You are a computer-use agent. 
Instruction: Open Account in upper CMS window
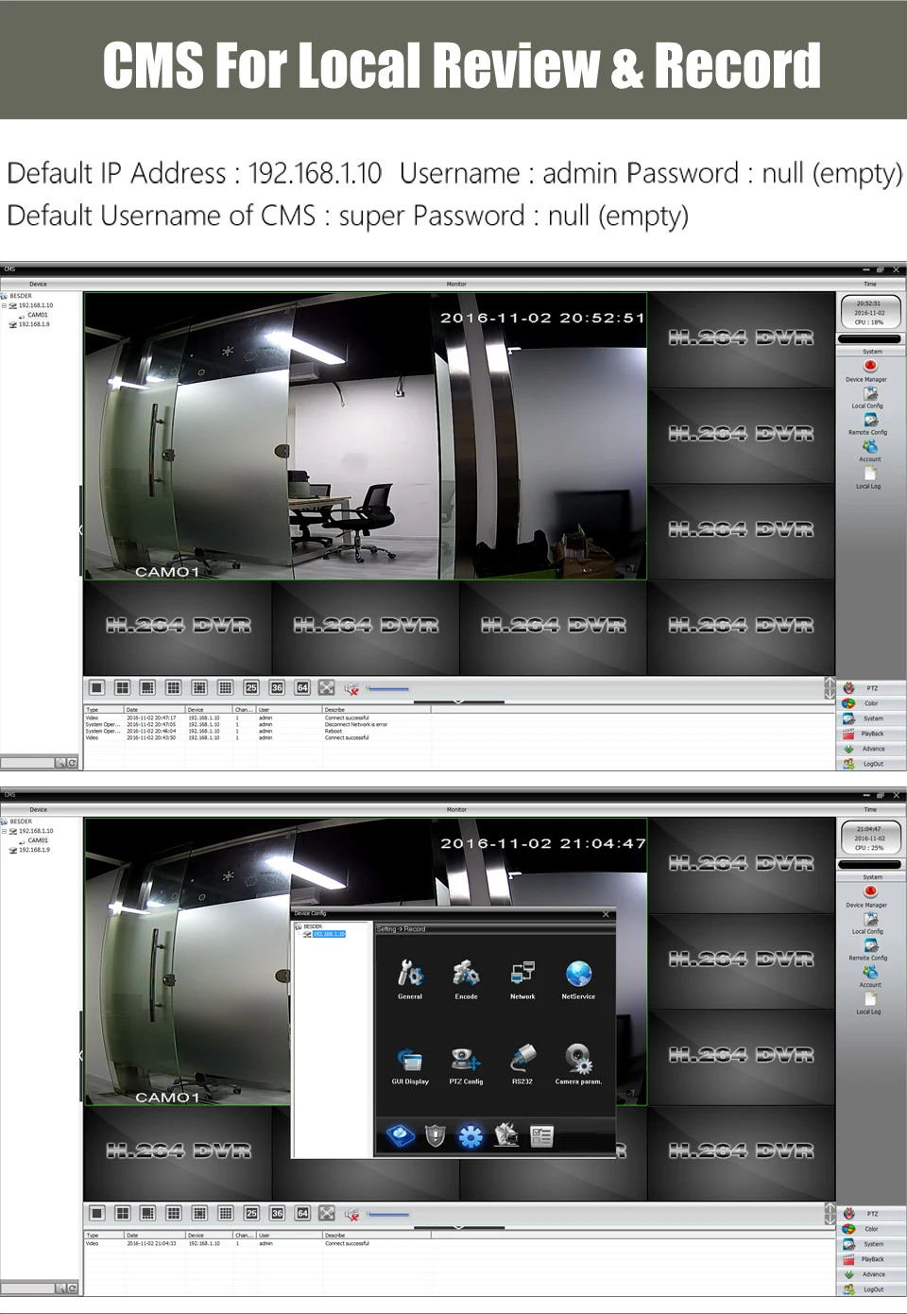869,450
